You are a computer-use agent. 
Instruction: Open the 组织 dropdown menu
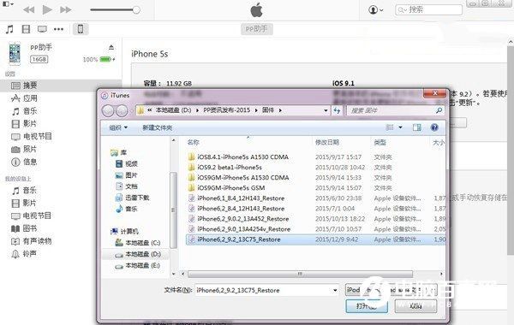(x=118, y=127)
